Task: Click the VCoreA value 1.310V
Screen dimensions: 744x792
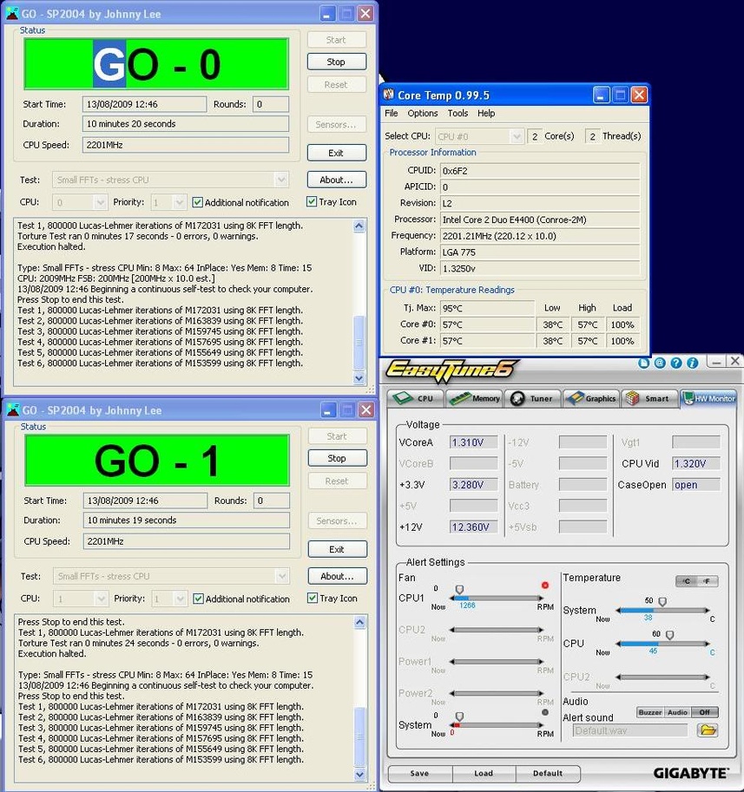Action: [x=473, y=442]
